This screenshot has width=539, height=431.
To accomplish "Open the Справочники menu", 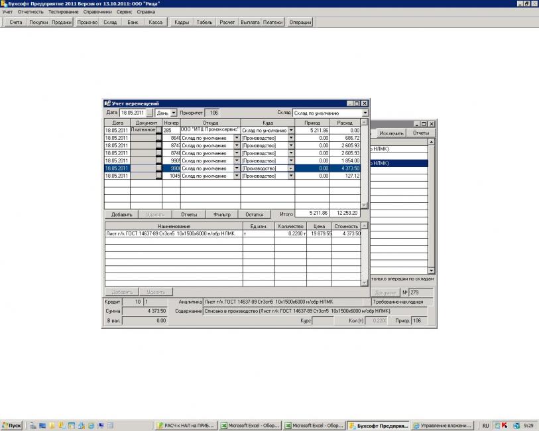I will (98, 12).
